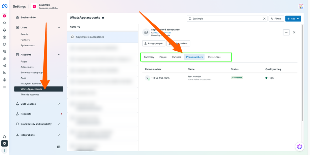Expand the Data Sources section
The height and width of the screenshot is (155, 310).
(59, 104)
